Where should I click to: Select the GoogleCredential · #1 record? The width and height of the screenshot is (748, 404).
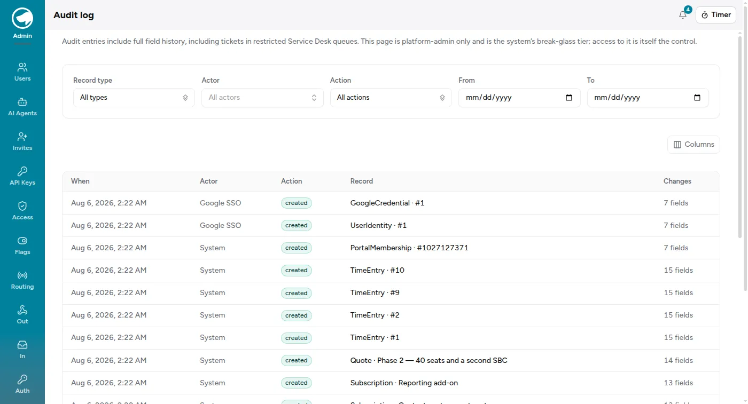387,203
